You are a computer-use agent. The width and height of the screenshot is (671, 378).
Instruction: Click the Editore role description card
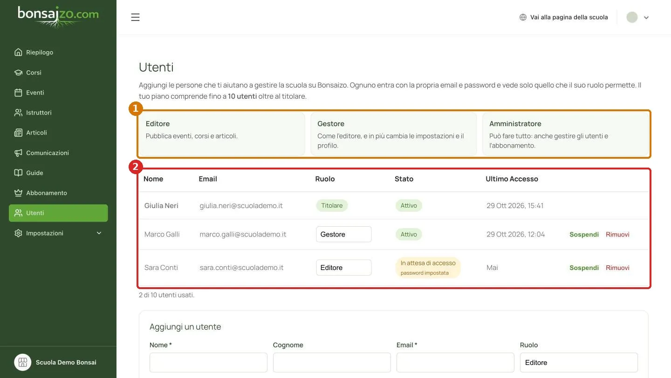click(222, 134)
